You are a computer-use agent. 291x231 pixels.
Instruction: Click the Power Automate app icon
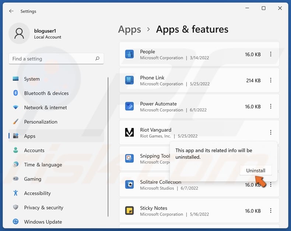129,106
